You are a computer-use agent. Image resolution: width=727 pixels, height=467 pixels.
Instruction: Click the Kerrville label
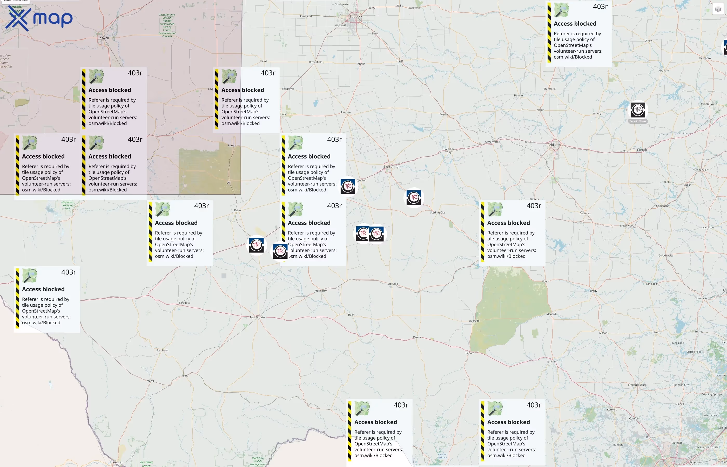point(612,409)
